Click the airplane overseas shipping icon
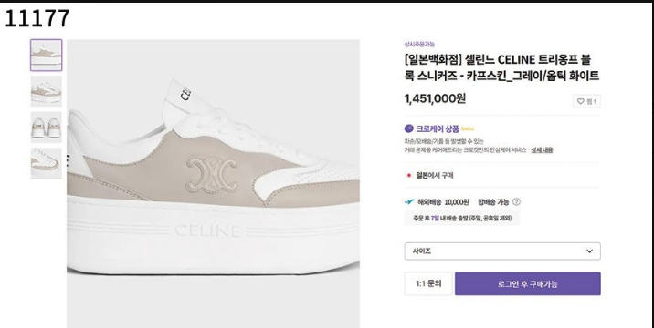The width and height of the screenshot is (654, 328). coord(409,202)
